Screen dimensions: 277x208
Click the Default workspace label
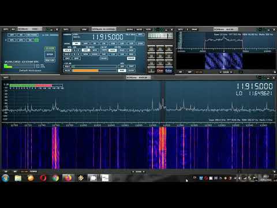point(30,70)
